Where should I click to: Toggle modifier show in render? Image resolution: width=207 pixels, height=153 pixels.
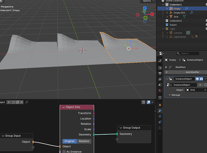[201, 79]
